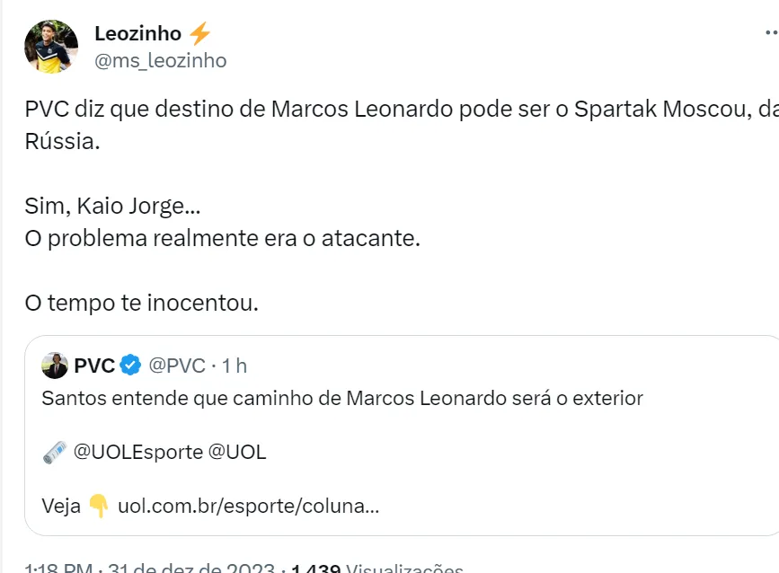779x573 pixels.
Task: Open the Leozinho display name link
Action: pos(137,34)
